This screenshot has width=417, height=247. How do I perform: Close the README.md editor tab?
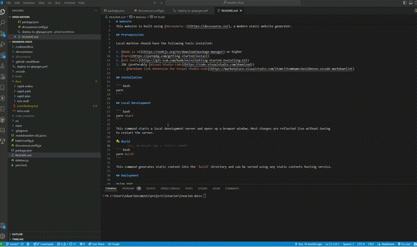240,11
